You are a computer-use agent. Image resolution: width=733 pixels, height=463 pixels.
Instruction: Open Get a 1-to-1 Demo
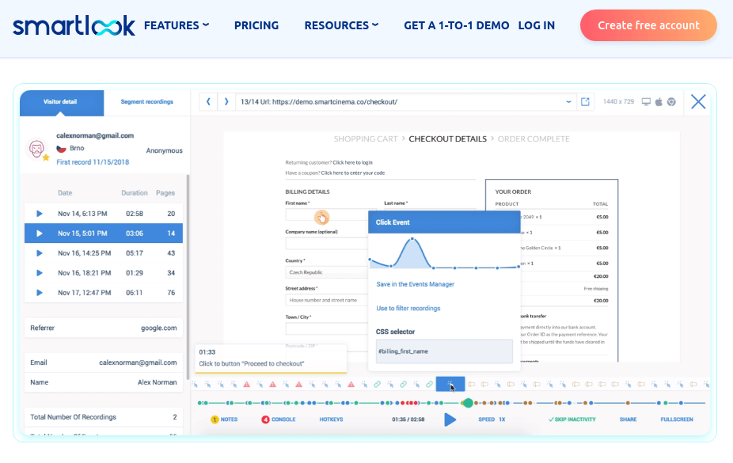tap(456, 25)
